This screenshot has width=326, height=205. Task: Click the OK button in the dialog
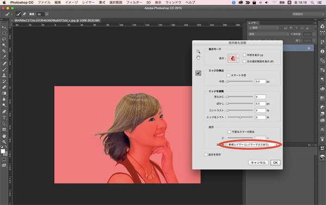(275, 163)
